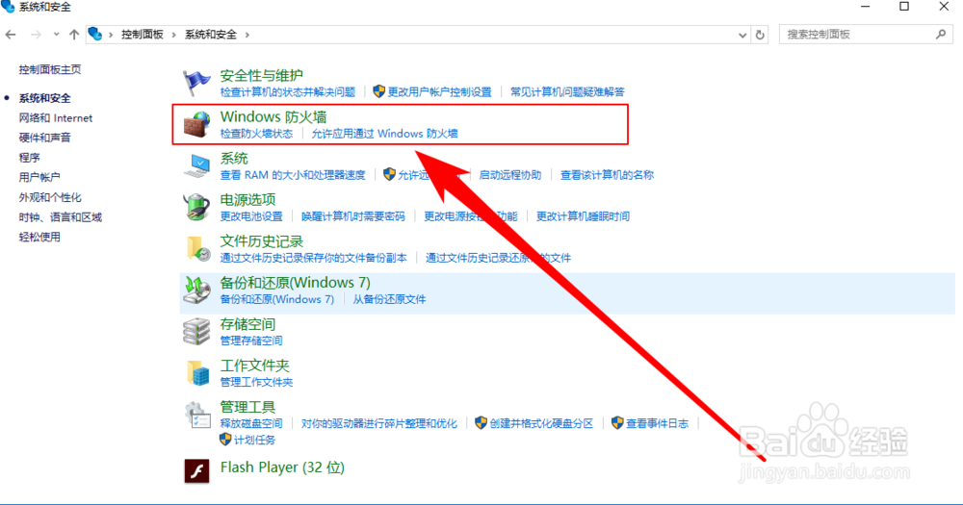Click 常见计算机问题疑难解答 link

click(x=567, y=92)
